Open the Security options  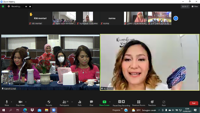coord(49,103)
